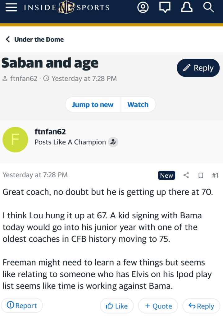This screenshot has width=223, height=318.
Task: Click the Inside ND Sports logo
Action: (x=67, y=8)
